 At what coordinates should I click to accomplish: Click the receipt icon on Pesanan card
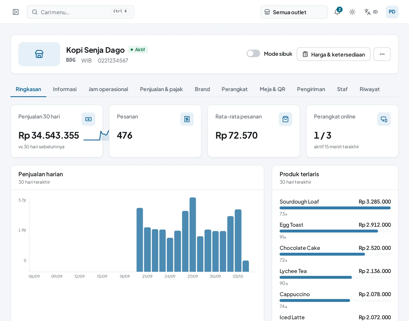point(187,119)
